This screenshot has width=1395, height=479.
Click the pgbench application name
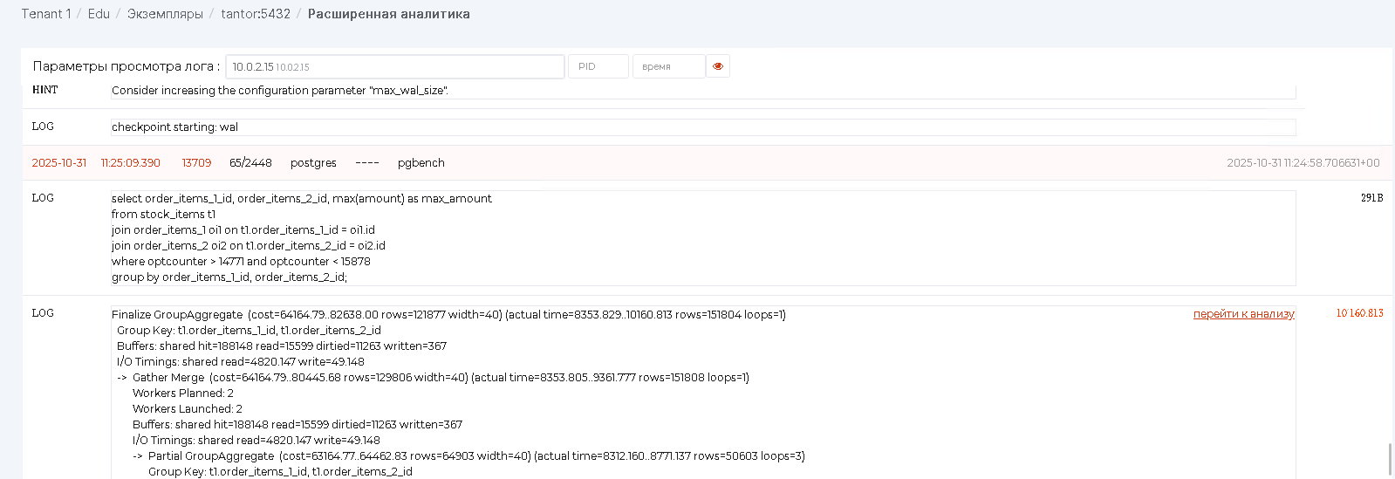(421, 163)
